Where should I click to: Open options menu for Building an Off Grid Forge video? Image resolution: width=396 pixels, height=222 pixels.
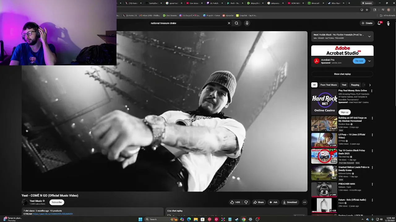(x=372, y=118)
